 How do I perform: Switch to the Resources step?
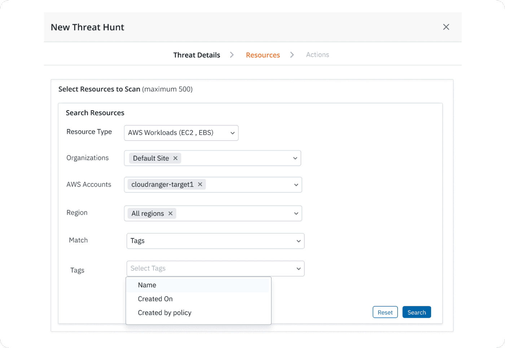point(263,55)
